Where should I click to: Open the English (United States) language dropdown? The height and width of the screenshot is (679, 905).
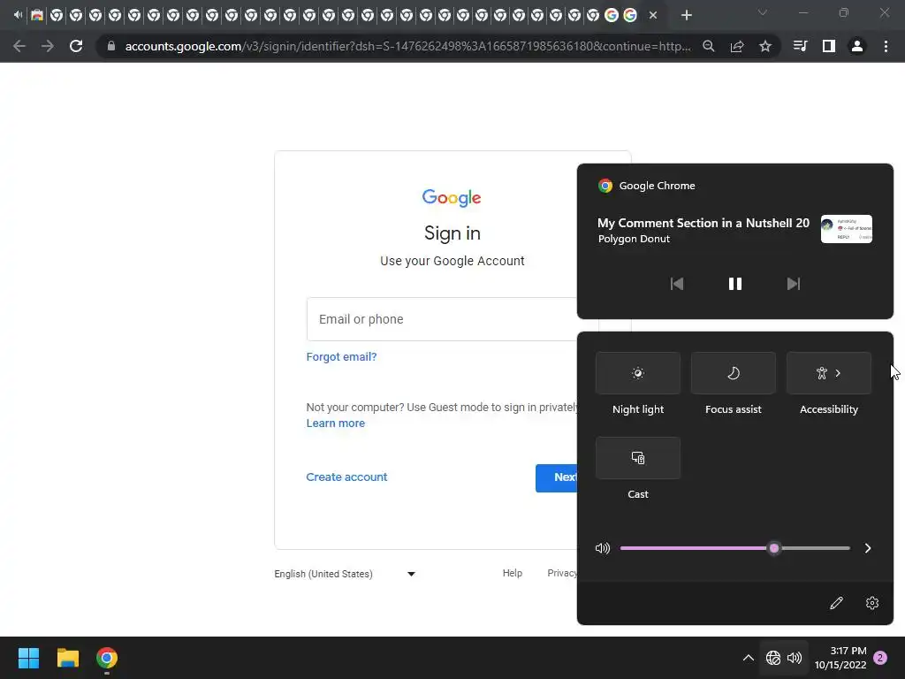pyautogui.click(x=345, y=574)
